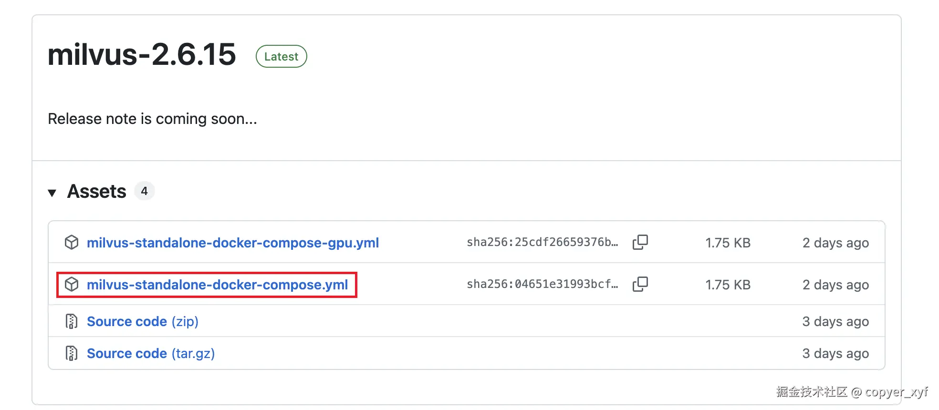Viewport: 939px width, 410px height.
Task: Open the milvus-2.6.15 release title
Action: click(142, 54)
